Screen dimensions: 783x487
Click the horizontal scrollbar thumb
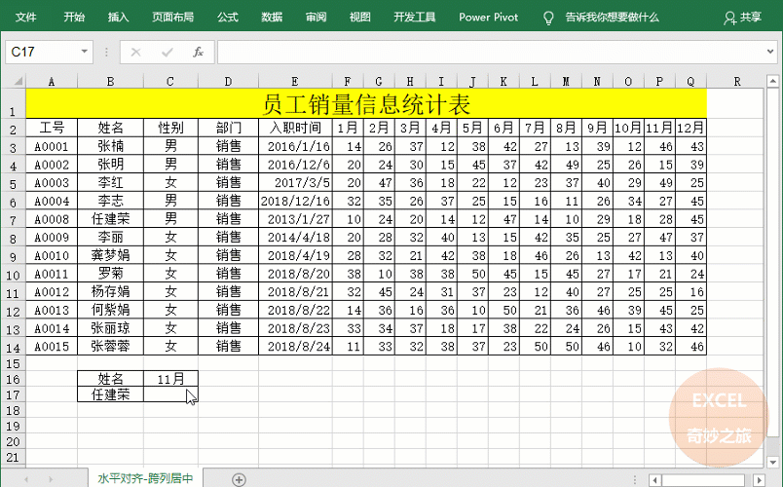703,479
